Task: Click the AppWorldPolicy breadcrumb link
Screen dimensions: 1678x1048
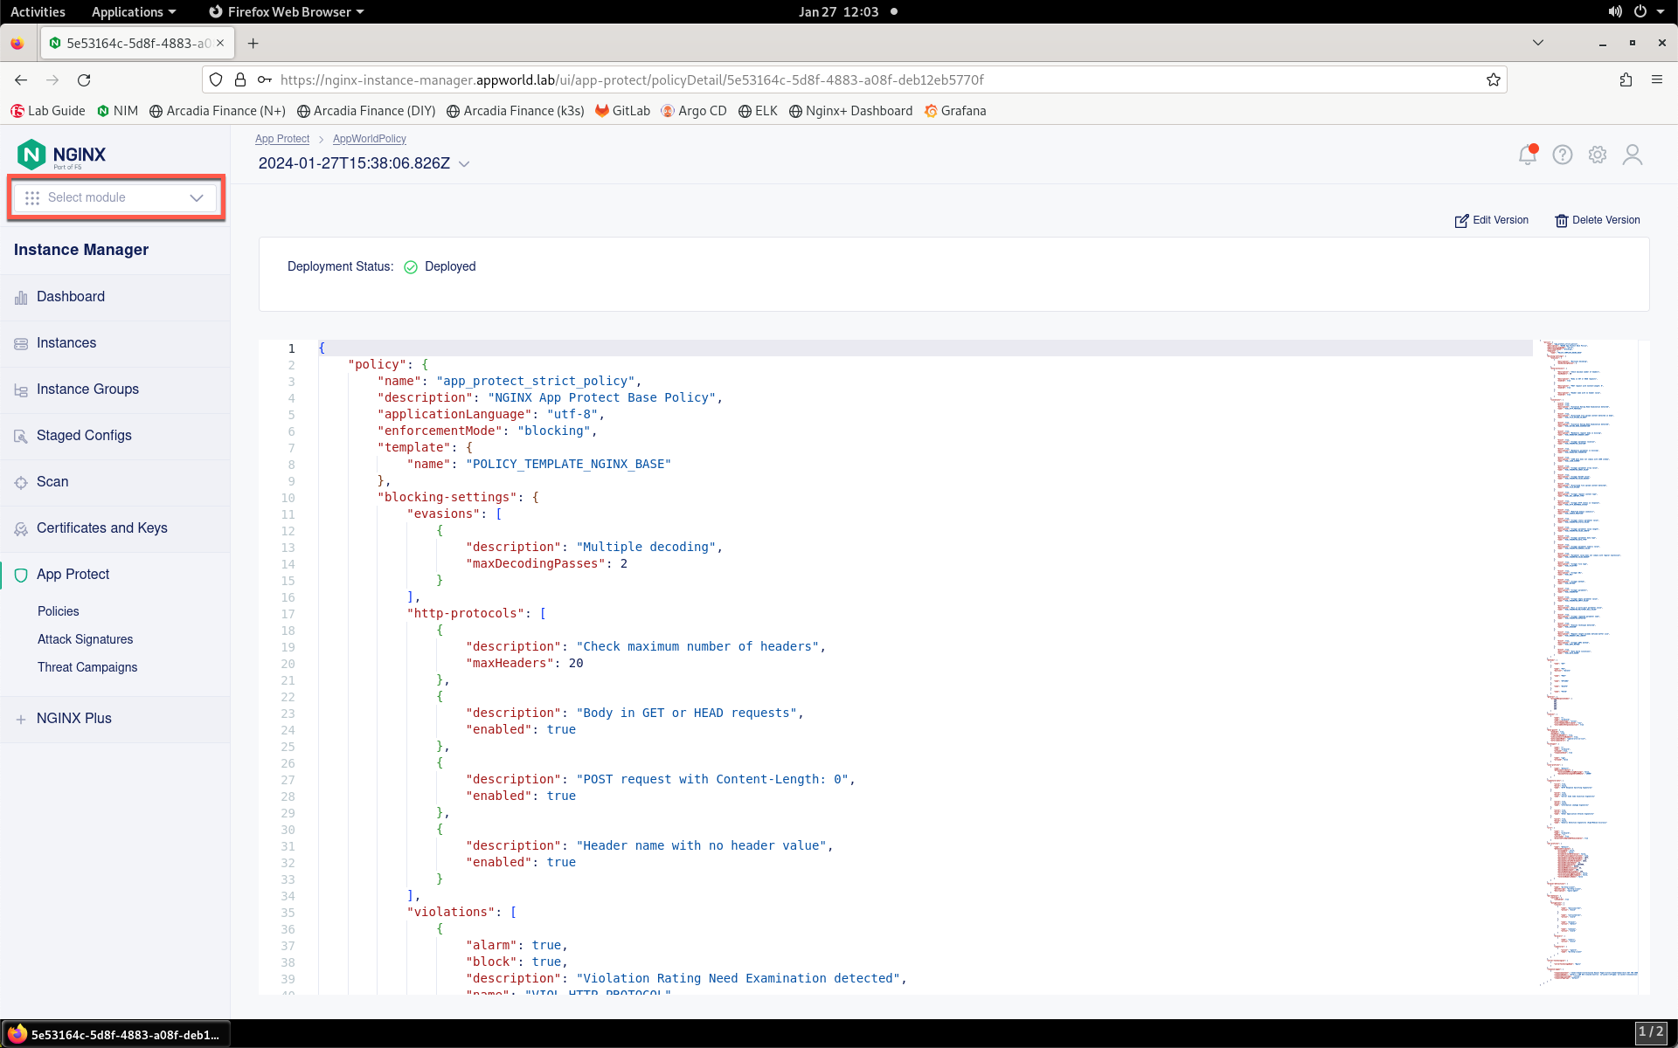Action: 370,139
